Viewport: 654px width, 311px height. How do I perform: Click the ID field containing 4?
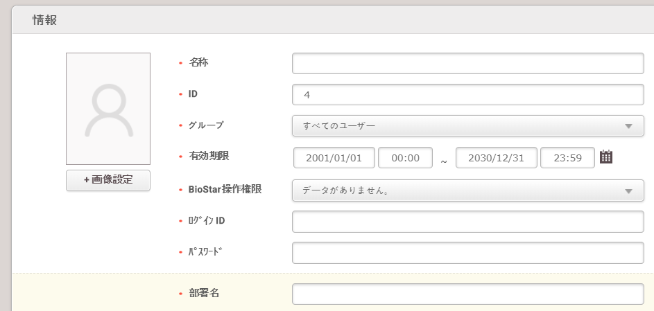(x=467, y=95)
